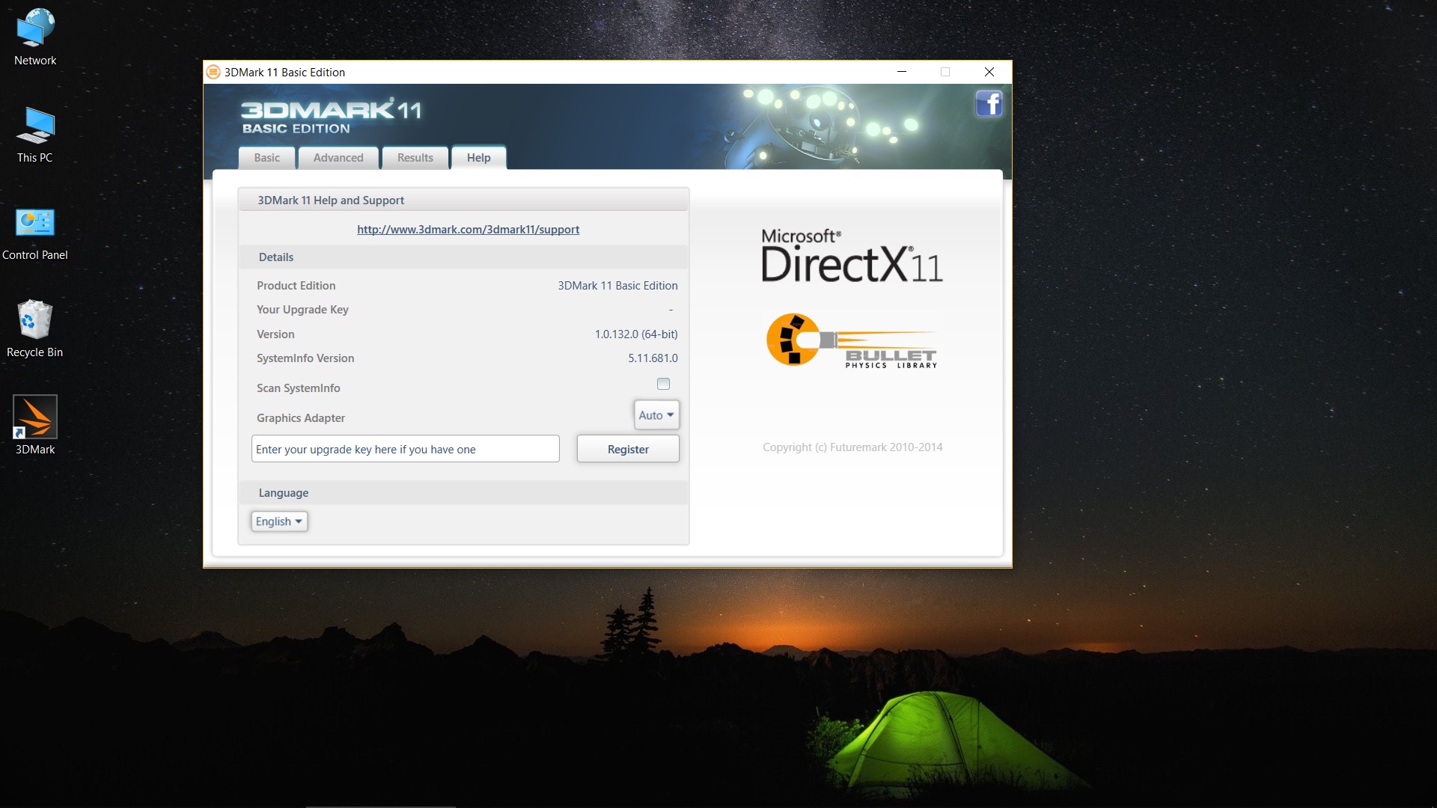Click the 3DMark 11 Help and Support heading
The image size is (1437, 808).
point(331,201)
